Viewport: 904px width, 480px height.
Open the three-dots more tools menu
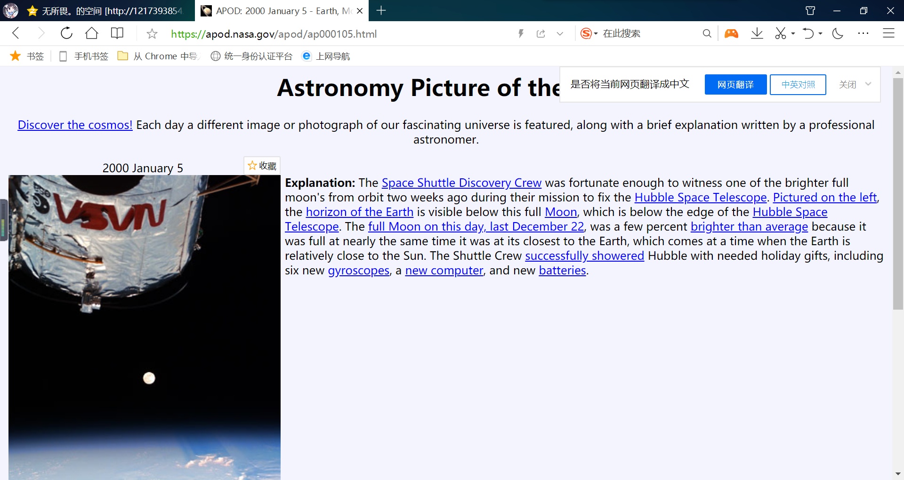pos(863,33)
